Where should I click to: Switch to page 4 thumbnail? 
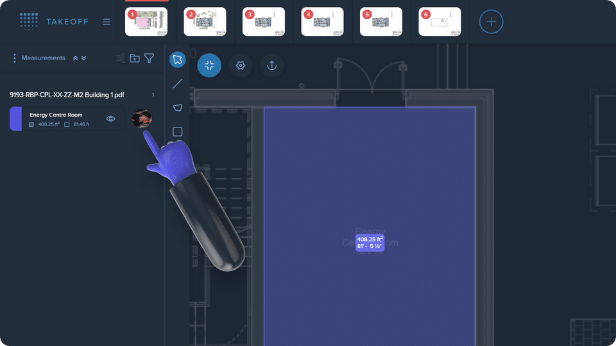(x=322, y=22)
